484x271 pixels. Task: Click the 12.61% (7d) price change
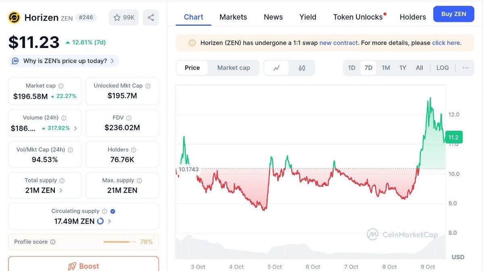point(86,42)
